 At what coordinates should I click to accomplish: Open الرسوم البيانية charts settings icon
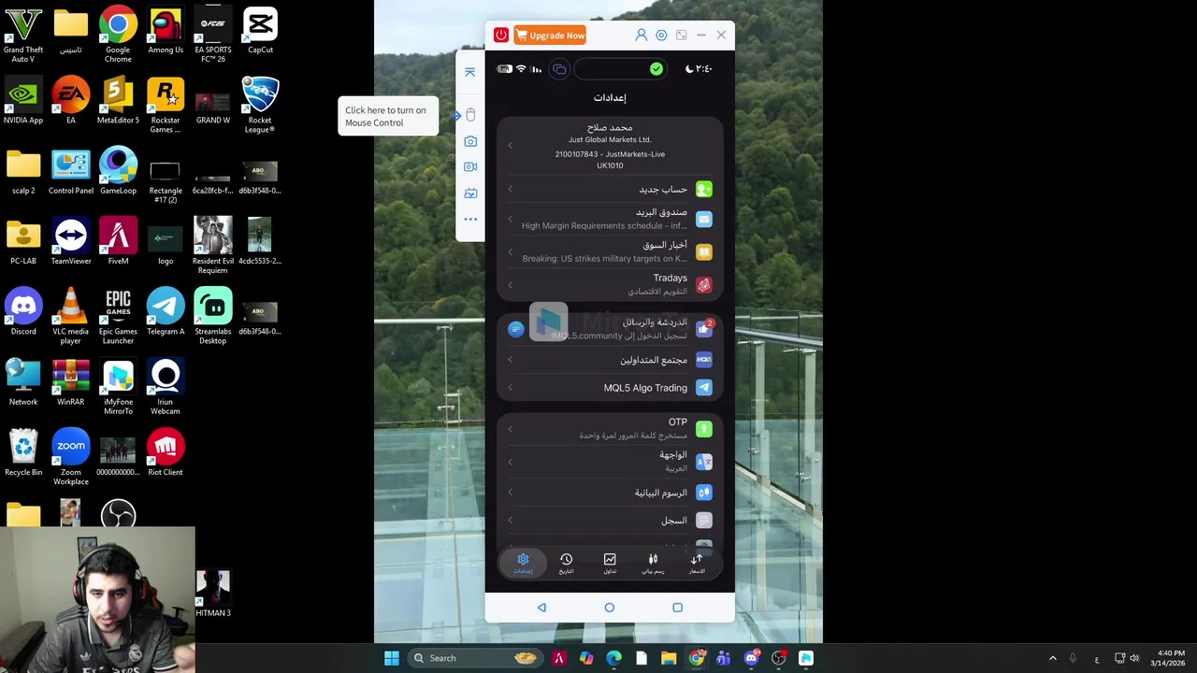(704, 493)
